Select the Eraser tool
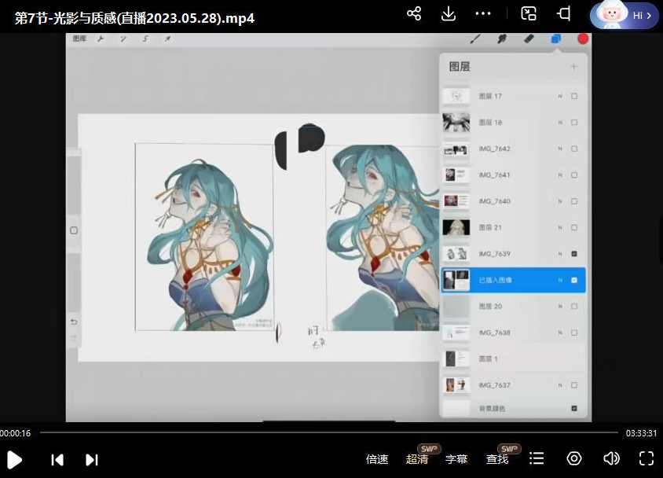 tap(528, 39)
